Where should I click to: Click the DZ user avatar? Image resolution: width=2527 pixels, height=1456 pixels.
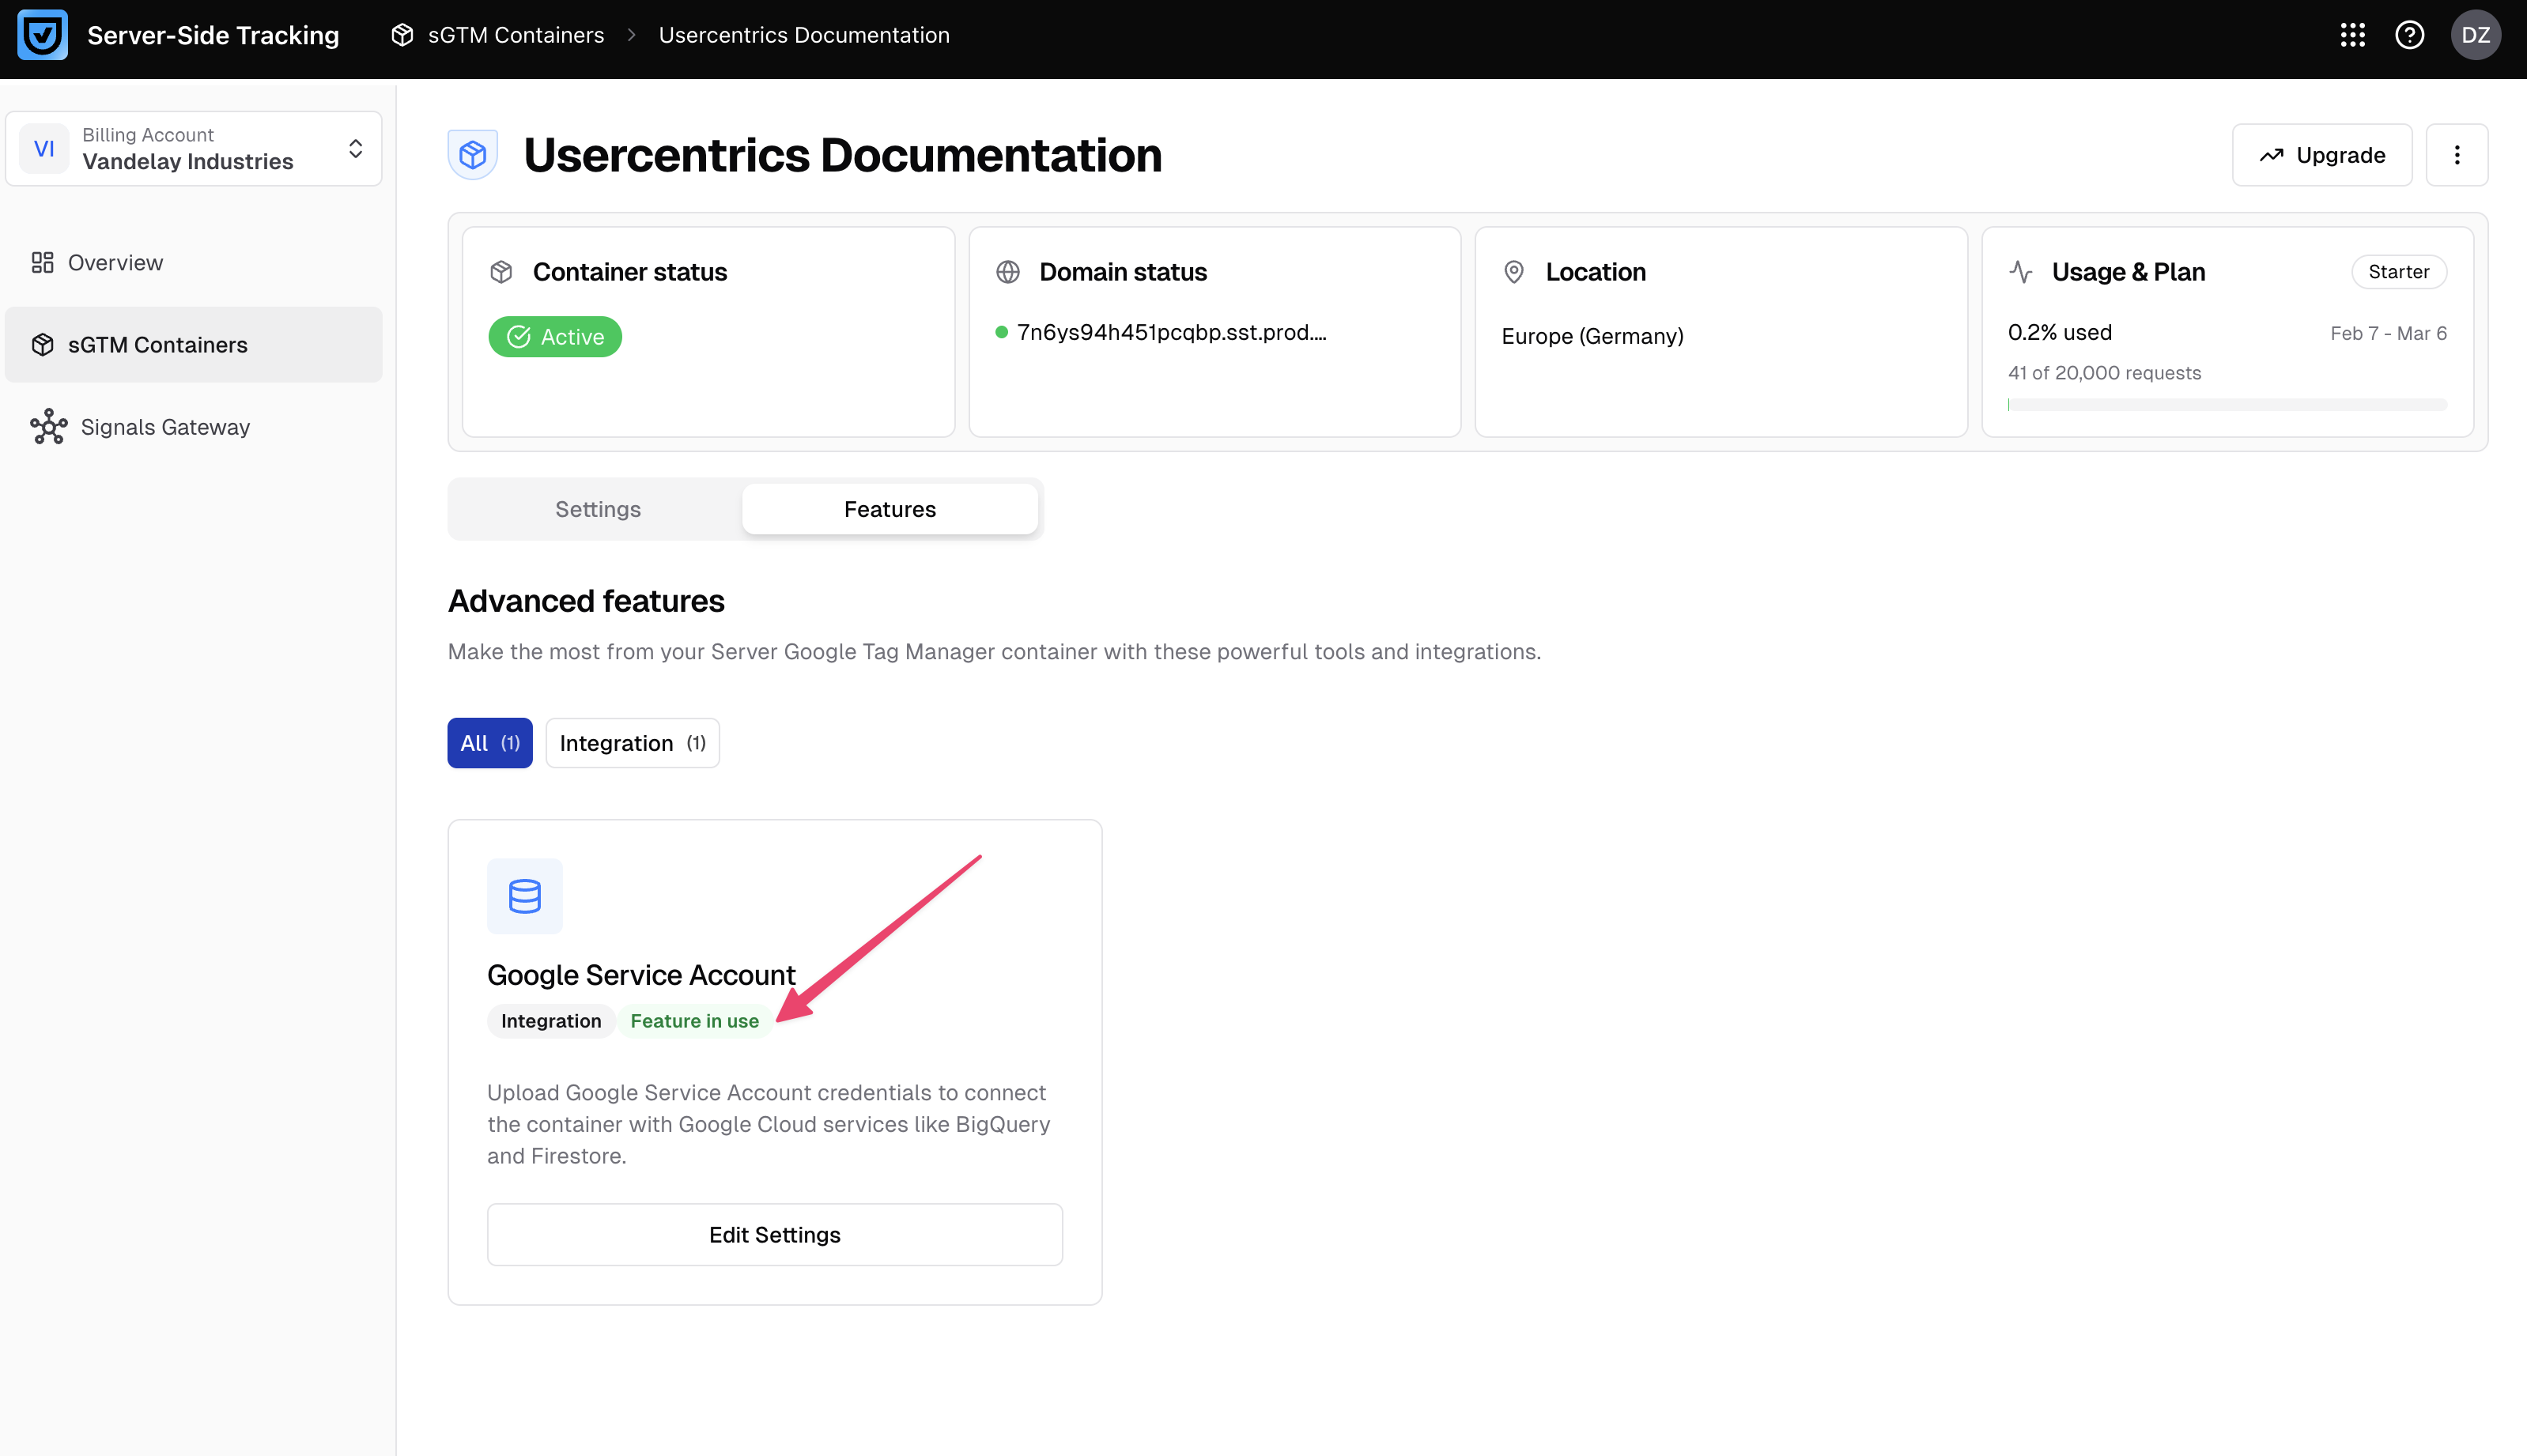coord(2475,35)
